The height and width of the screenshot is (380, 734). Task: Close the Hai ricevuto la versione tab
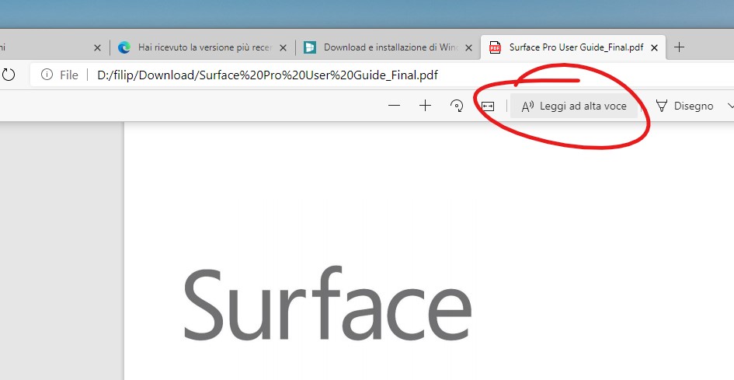[x=283, y=48]
